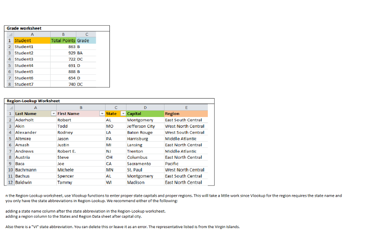This screenshot has width=370, height=231.
Task: Open the Last Name filter dropdown
Action: [x=53, y=113]
